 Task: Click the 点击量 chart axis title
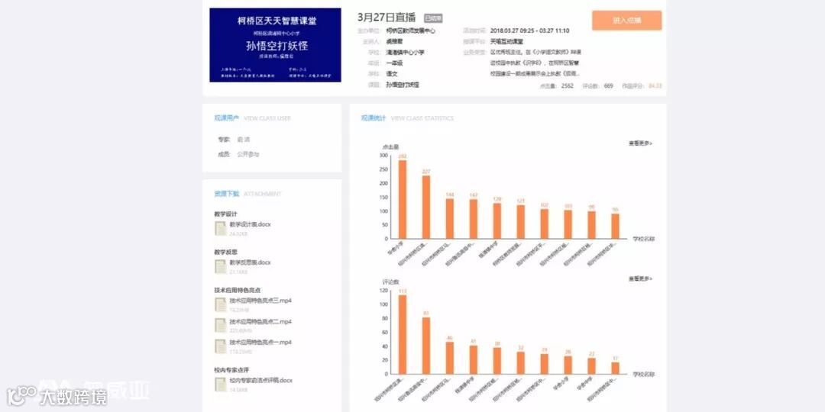[x=390, y=146]
